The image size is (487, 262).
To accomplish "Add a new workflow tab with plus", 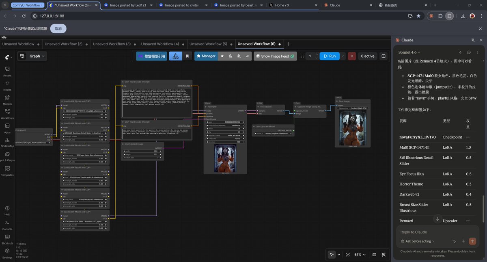I will tap(289, 44).
